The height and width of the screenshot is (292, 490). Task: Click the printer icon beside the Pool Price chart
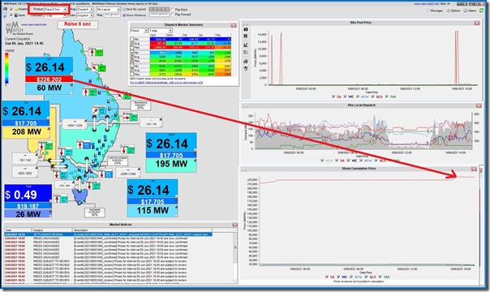click(246, 61)
